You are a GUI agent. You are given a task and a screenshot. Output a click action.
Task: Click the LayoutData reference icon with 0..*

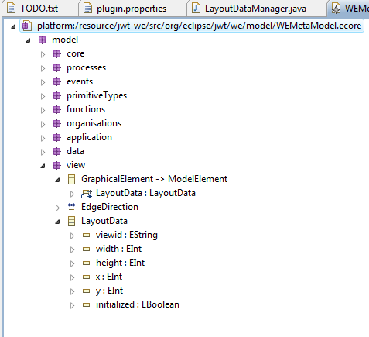[87, 194]
